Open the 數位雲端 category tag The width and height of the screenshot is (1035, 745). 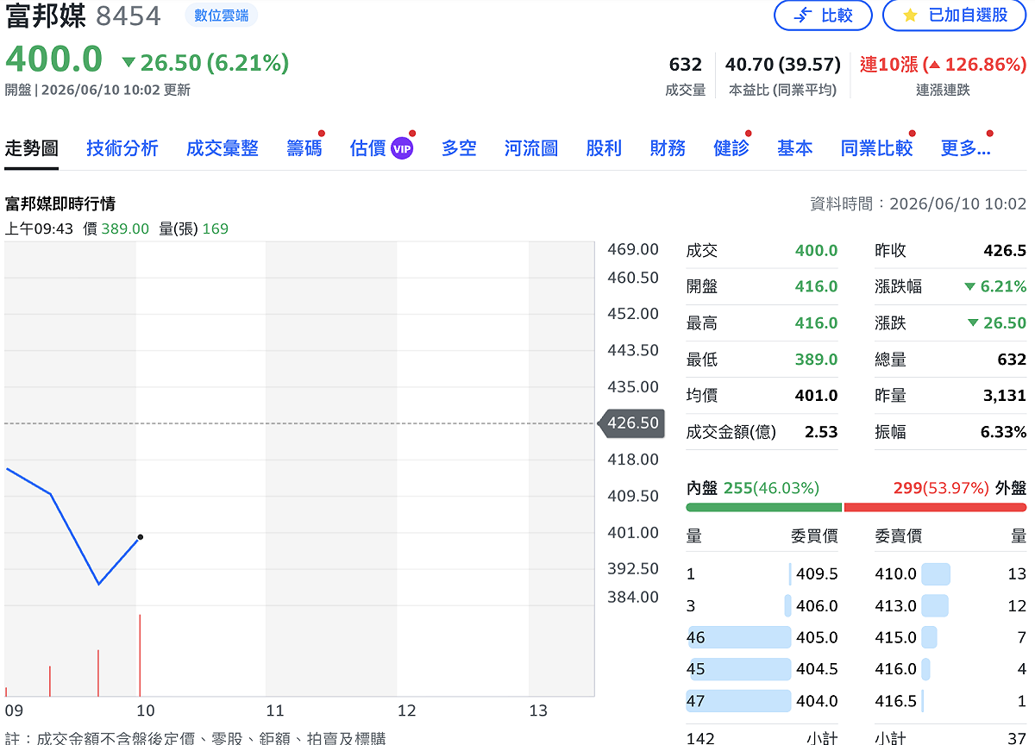pos(221,15)
